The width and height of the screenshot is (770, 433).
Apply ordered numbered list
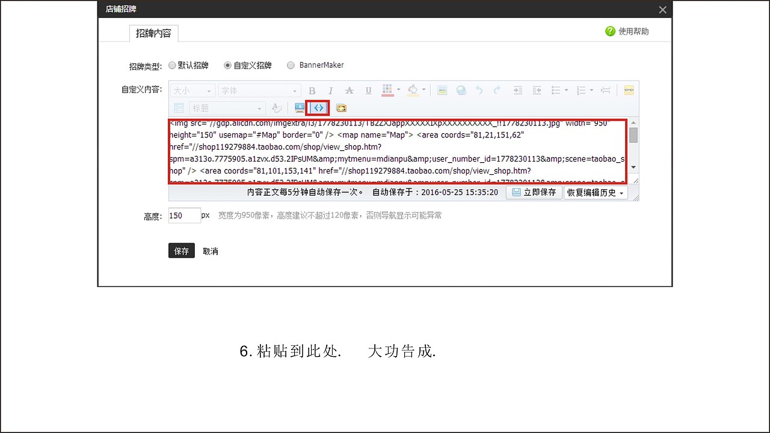point(581,91)
